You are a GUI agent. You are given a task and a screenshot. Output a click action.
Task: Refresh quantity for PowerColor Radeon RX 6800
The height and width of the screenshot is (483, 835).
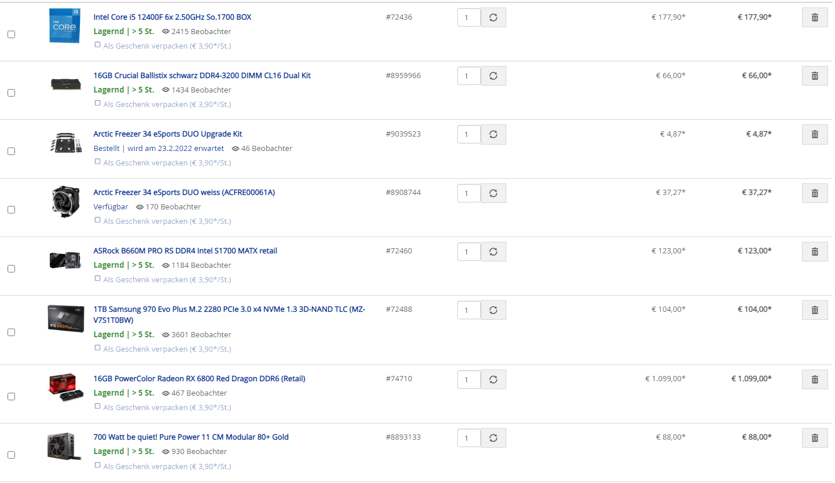click(494, 379)
